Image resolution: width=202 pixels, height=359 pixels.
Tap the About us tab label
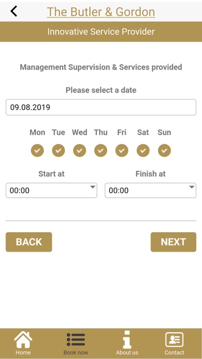point(127,352)
